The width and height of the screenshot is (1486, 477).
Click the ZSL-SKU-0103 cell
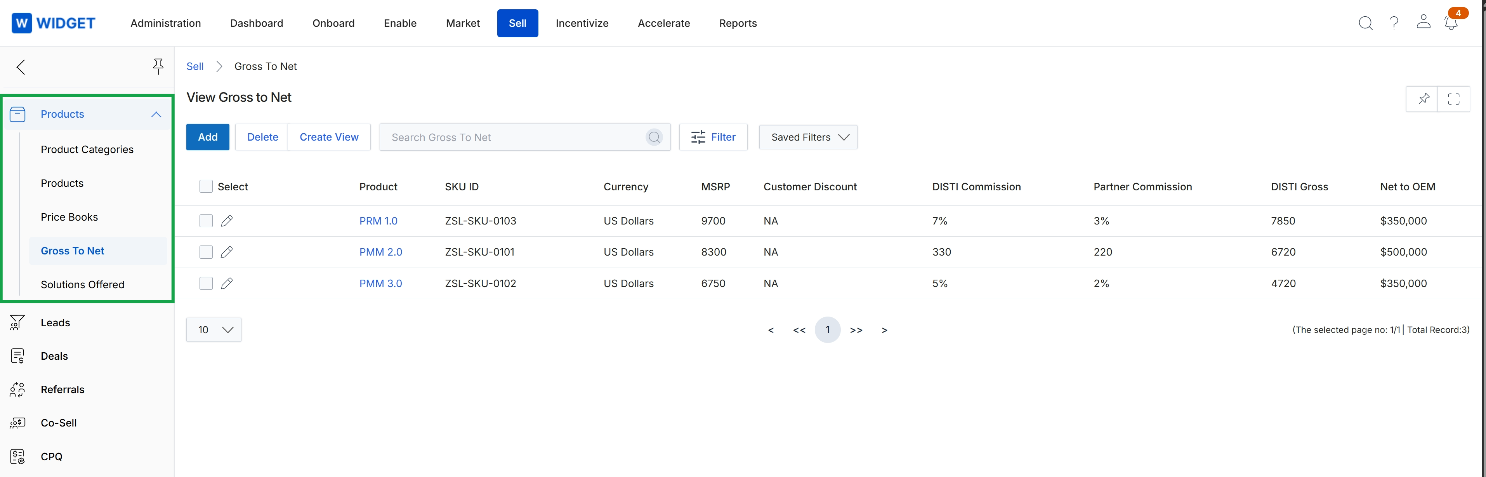[x=481, y=221]
